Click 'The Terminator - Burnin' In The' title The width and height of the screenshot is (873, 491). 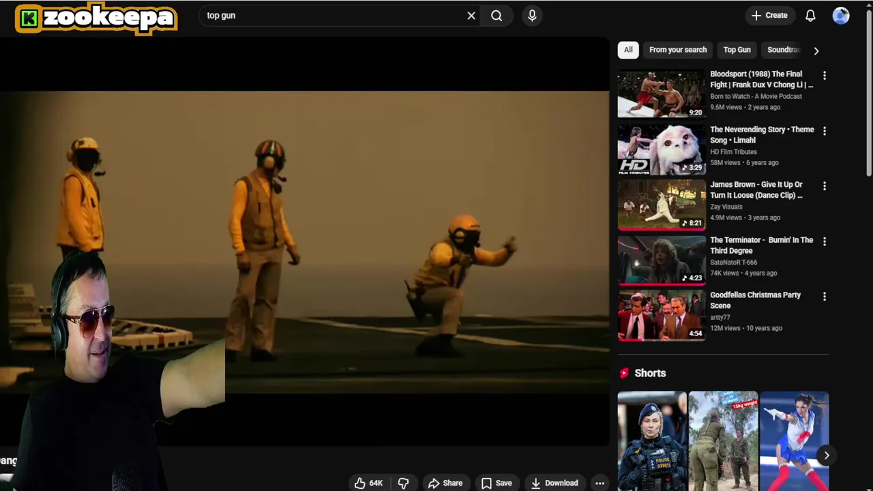coord(762,245)
